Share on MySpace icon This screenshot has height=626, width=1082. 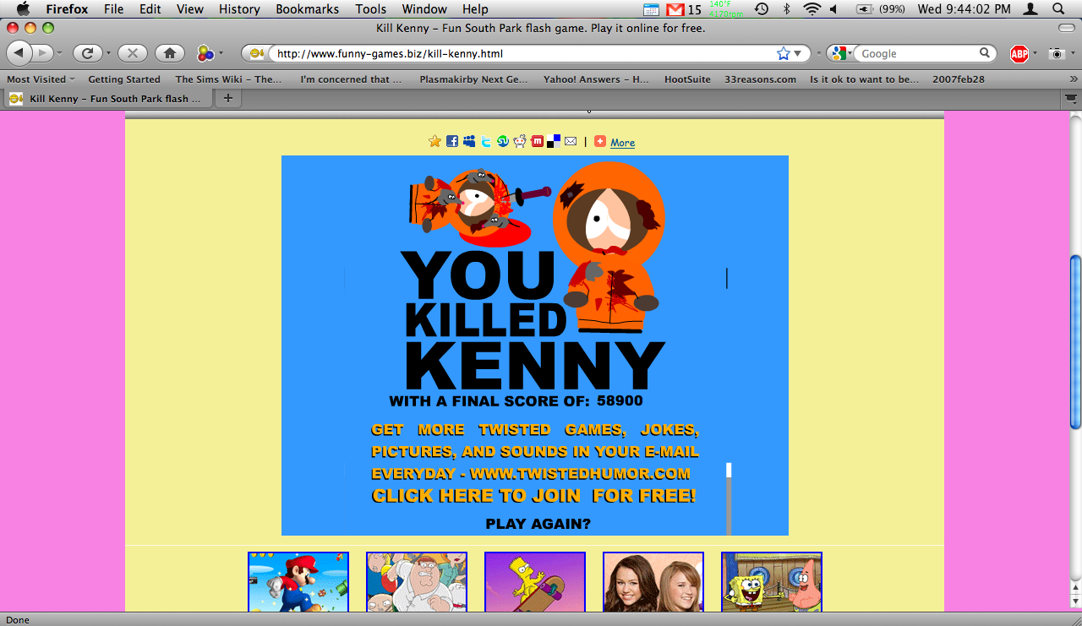(469, 141)
